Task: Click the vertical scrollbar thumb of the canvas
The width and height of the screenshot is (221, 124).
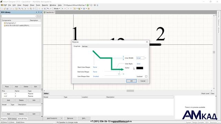Action: pos(214,52)
